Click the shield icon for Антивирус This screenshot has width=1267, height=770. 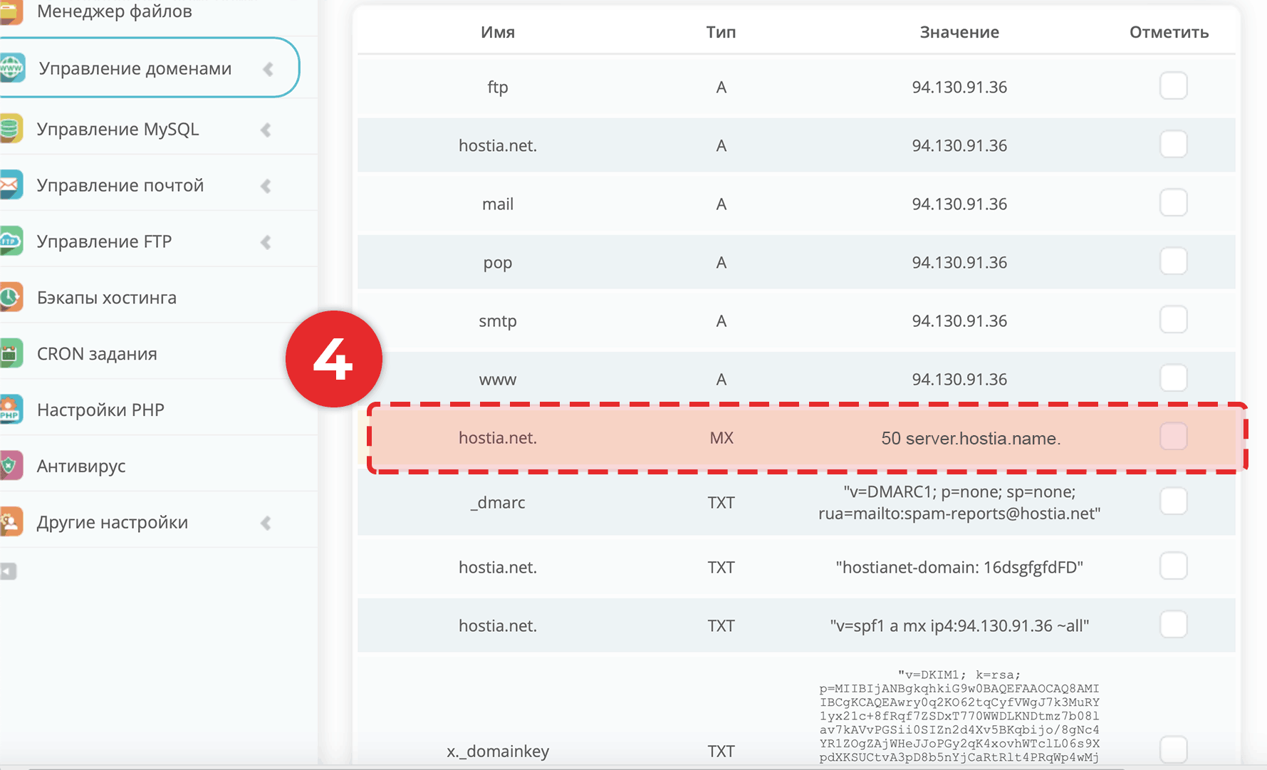coord(10,466)
